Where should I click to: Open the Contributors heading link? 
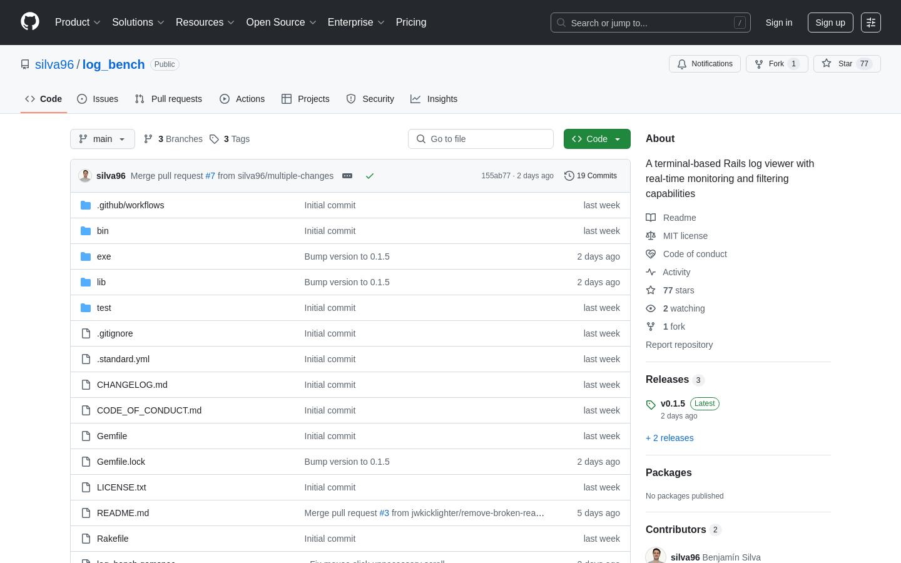[x=683, y=530]
